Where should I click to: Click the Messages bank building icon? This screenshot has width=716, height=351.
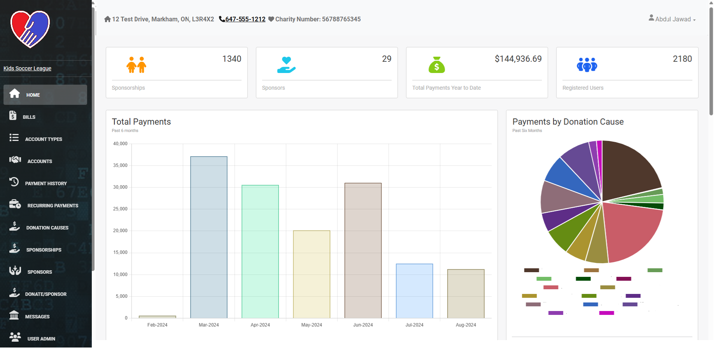tap(14, 315)
